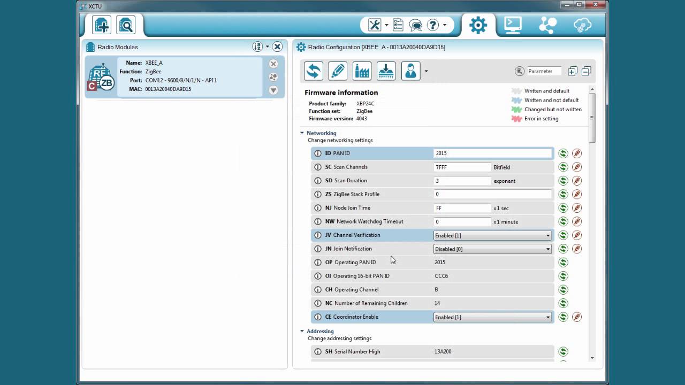The width and height of the screenshot is (685, 385).
Task: Expand XBEE_A module details arrow
Action: point(273,90)
